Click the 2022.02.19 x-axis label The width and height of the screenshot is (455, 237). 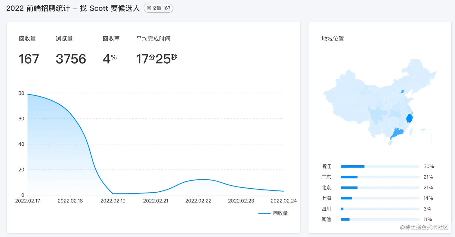click(113, 201)
